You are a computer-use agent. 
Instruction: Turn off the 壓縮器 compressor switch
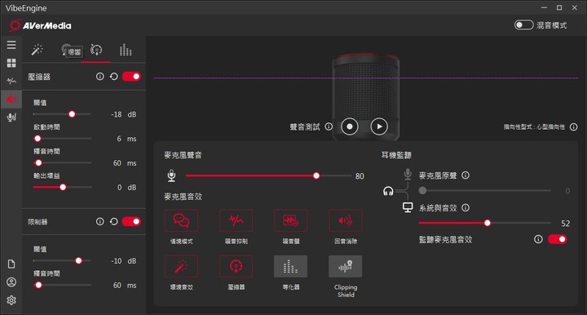[x=131, y=77]
